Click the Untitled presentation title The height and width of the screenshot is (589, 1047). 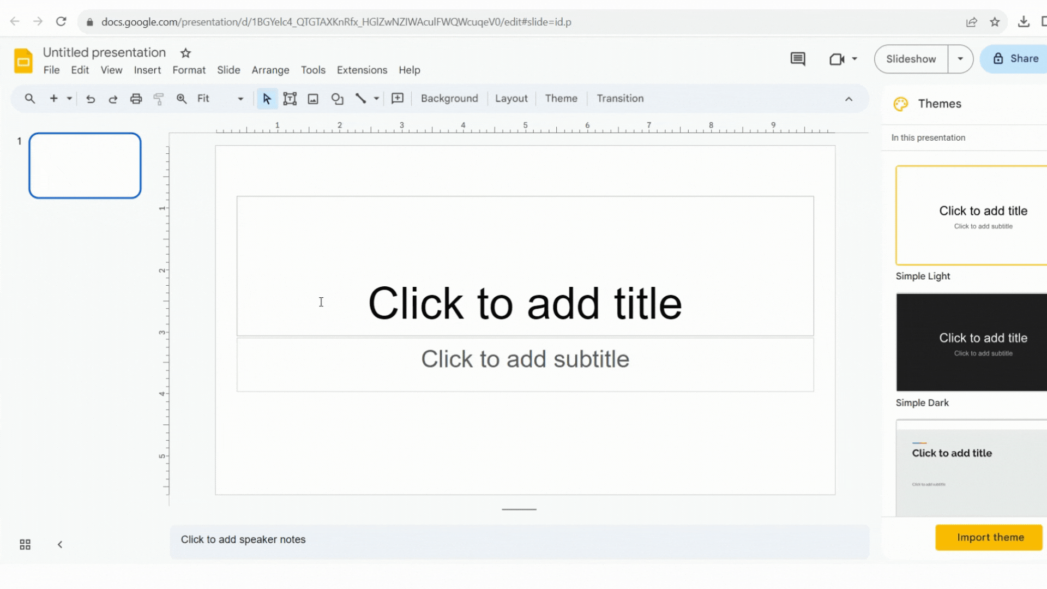click(104, 52)
